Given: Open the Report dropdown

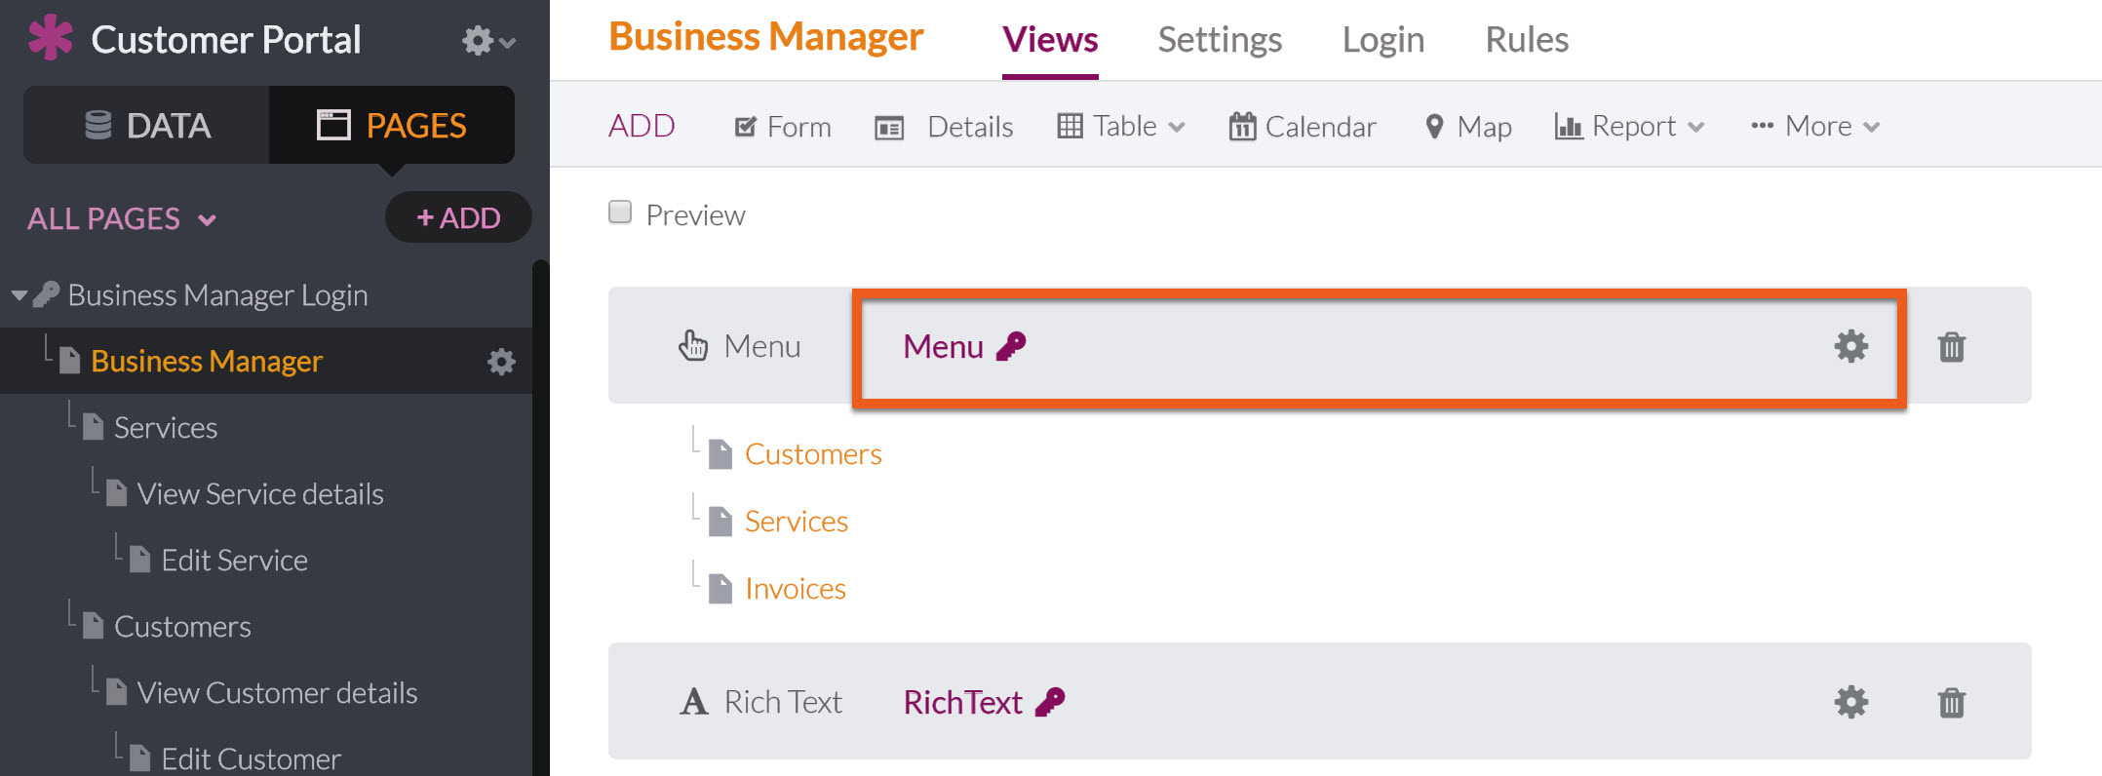Looking at the screenshot, I should [x=1629, y=127].
